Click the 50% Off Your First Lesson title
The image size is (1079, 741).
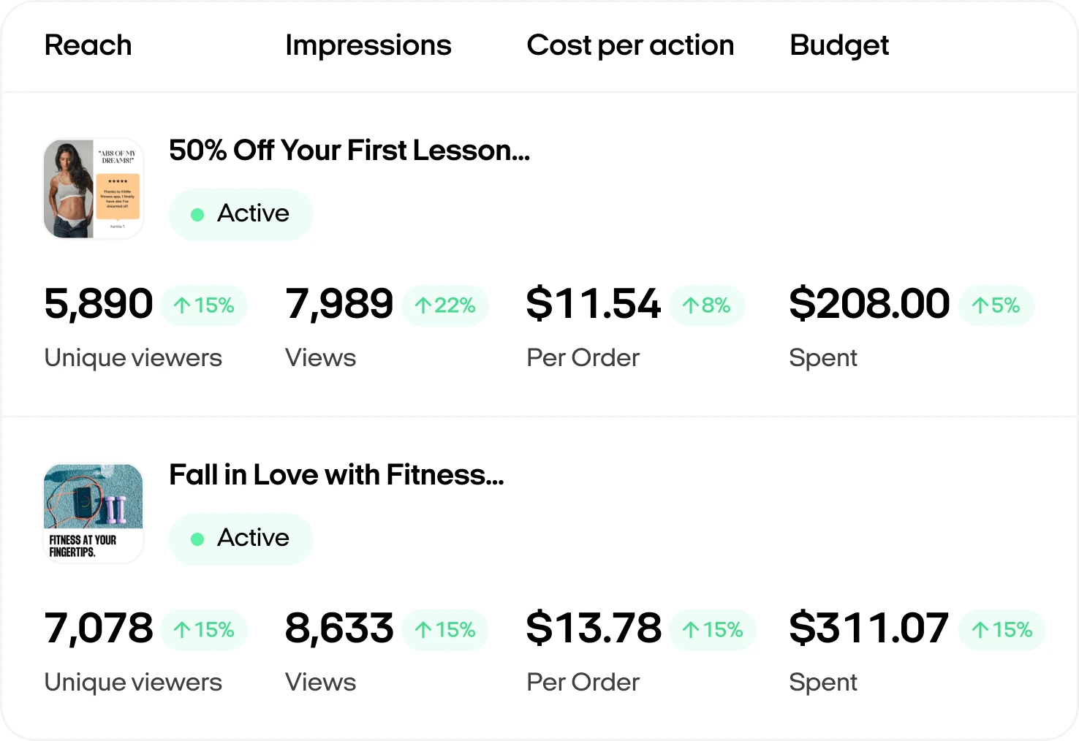[349, 151]
